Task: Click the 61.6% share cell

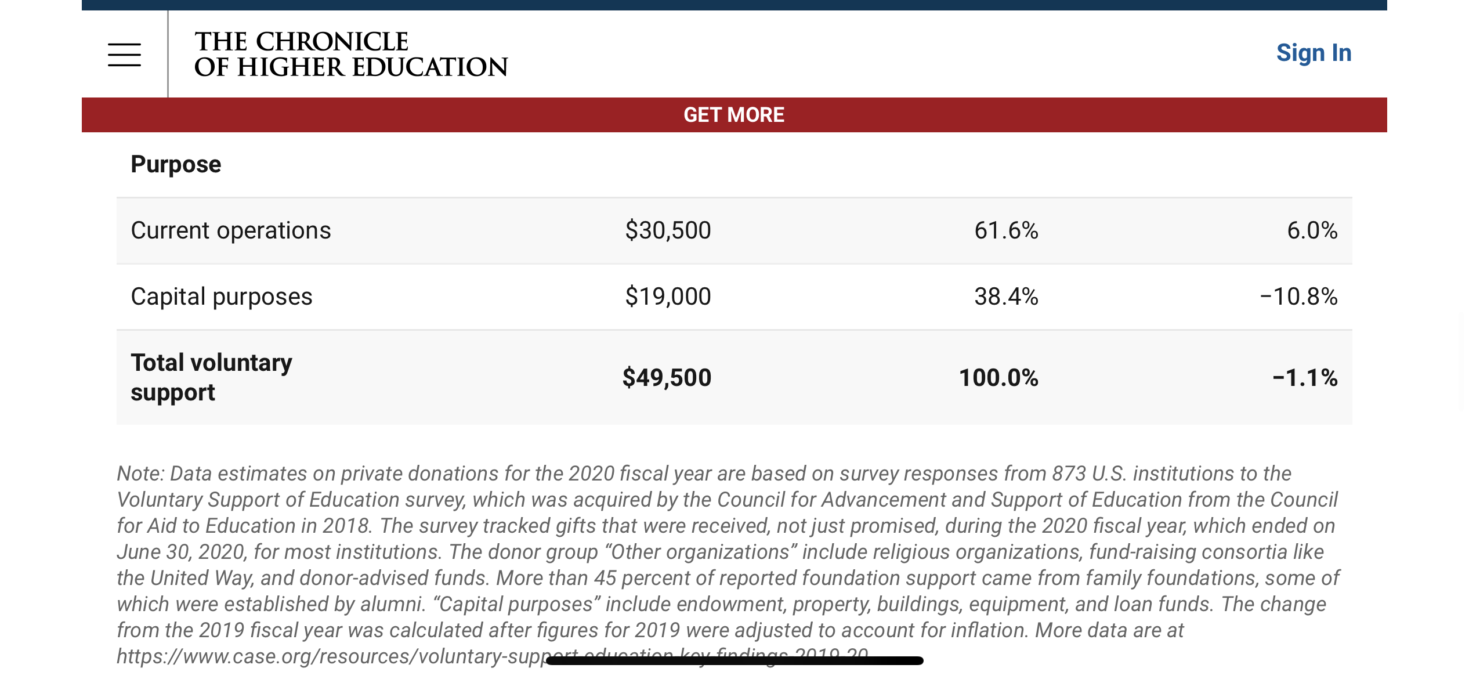Action: point(1006,230)
